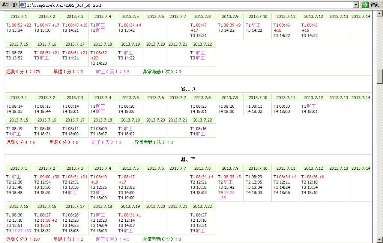Click the T3 13:51 entry

point(14,226)
